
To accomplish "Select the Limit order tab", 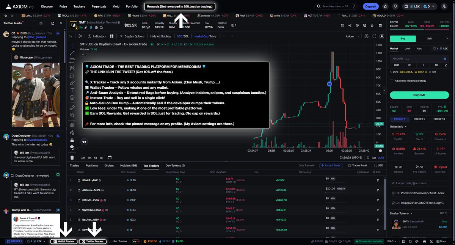I will (x=407, y=49).
